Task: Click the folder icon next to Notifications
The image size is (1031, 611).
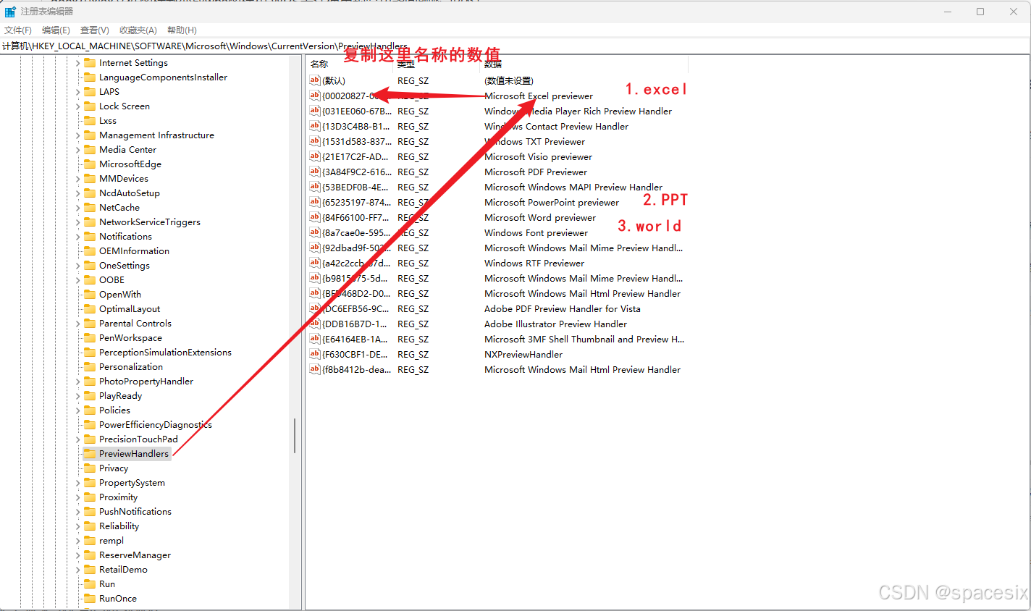Action: pyautogui.click(x=90, y=237)
